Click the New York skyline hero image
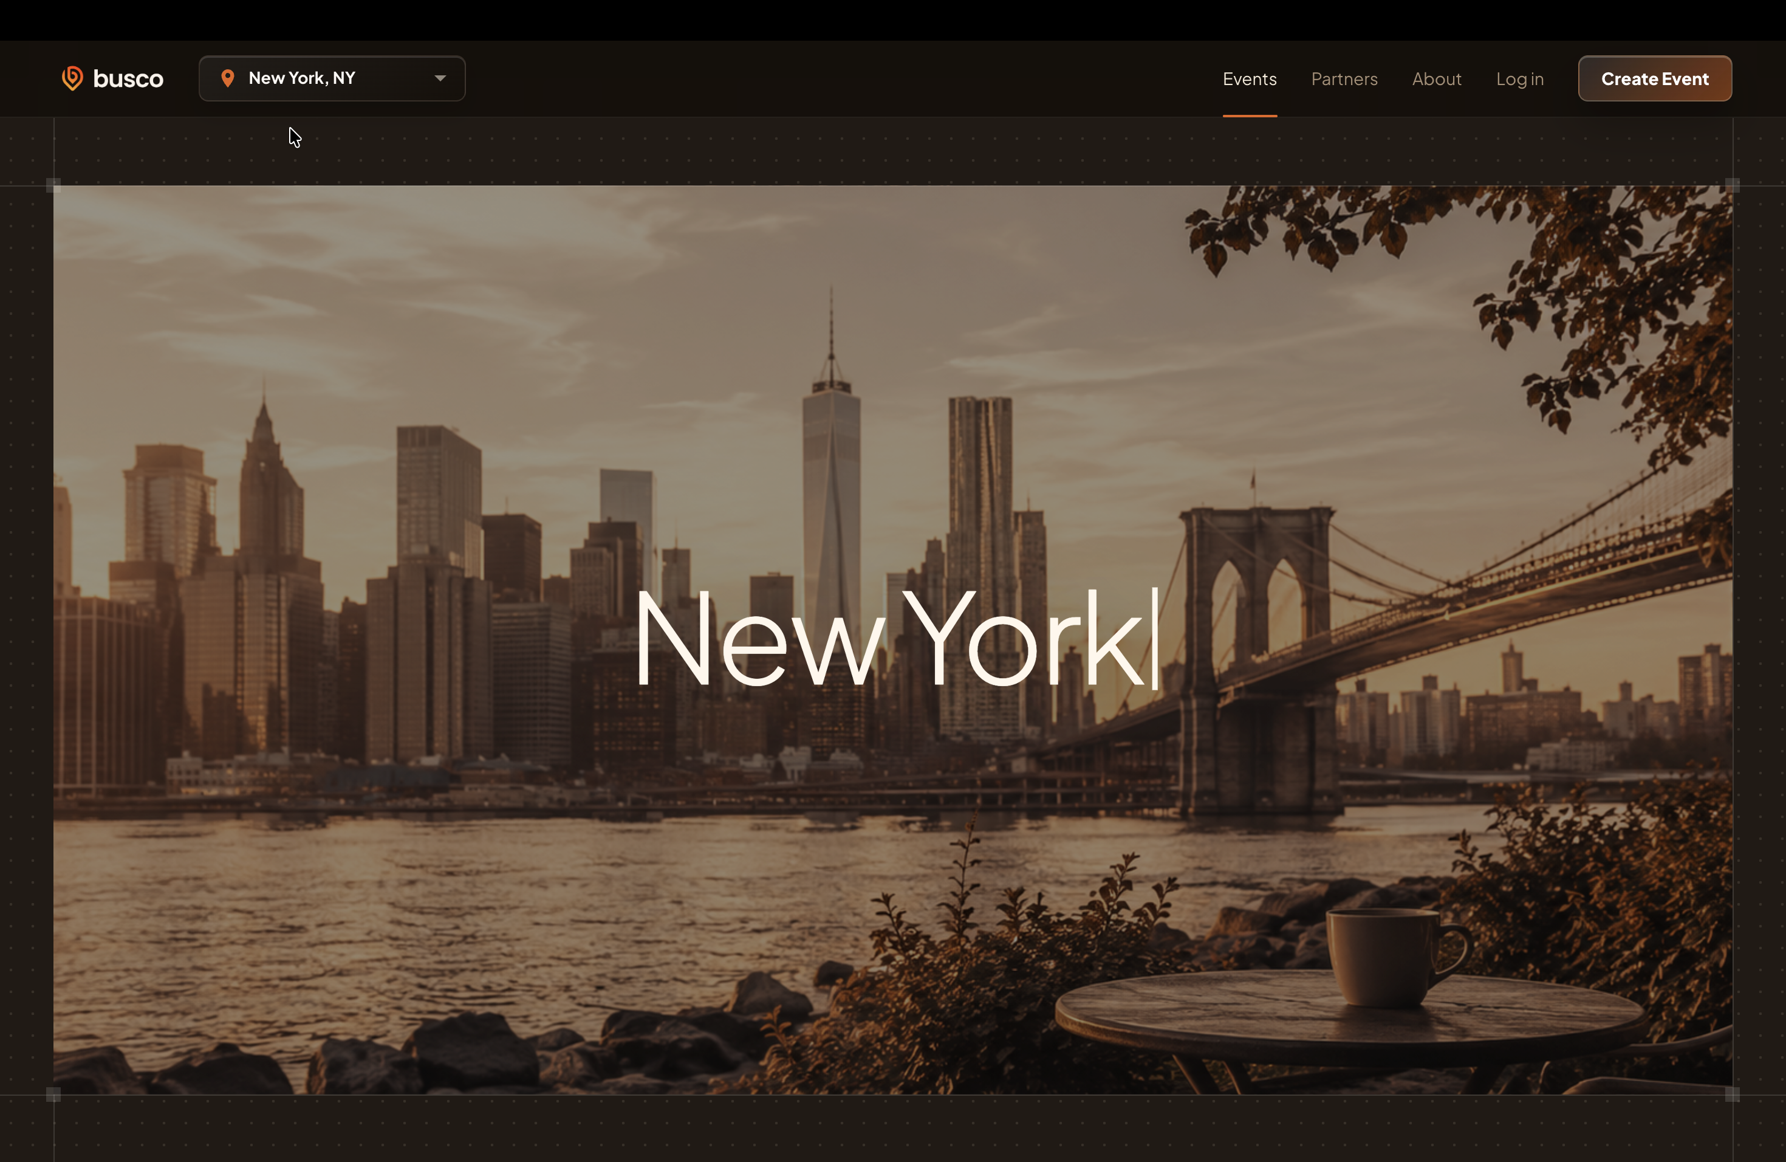Screen dimensions: 1786x1162 pyautogui.click(x=893, y=639)
